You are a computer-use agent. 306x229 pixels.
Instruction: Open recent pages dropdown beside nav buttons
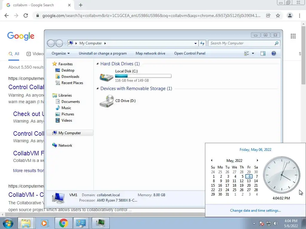[65, 44]
